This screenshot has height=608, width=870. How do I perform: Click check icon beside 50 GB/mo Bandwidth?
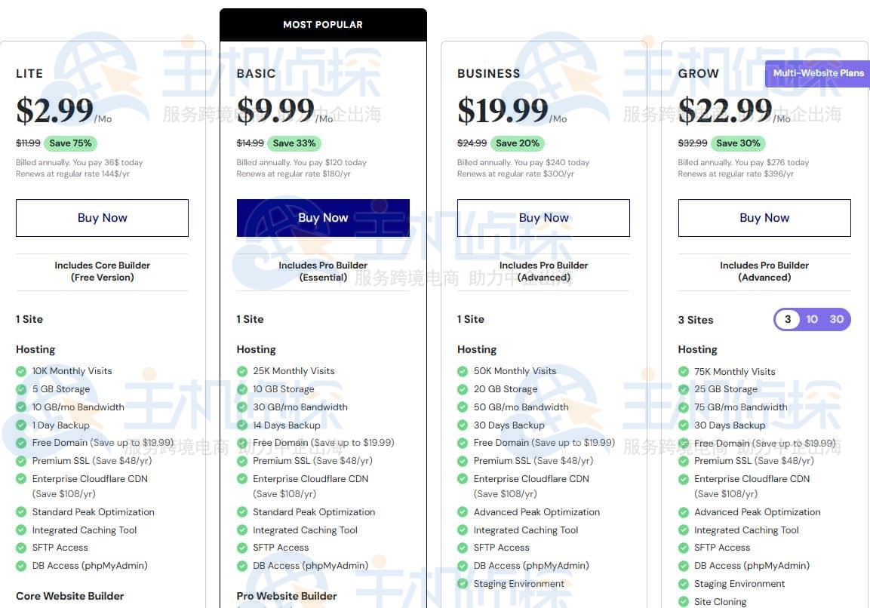[463, 407]
